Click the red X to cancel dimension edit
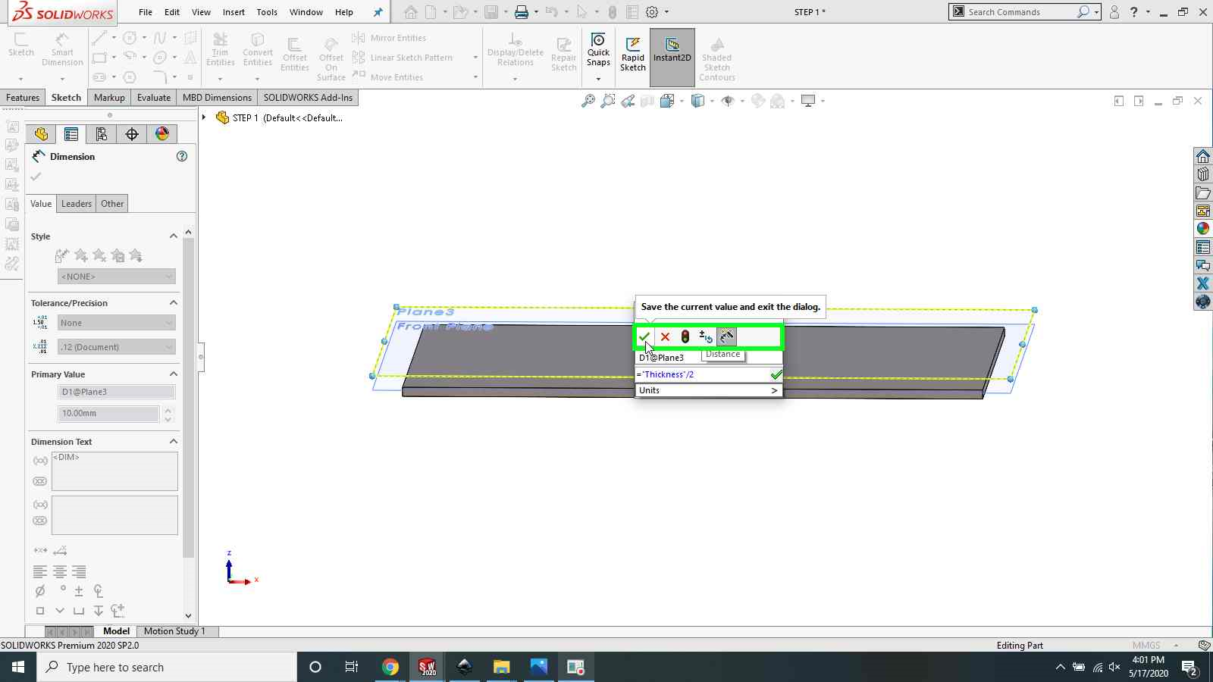 click(x=665, y=336)
